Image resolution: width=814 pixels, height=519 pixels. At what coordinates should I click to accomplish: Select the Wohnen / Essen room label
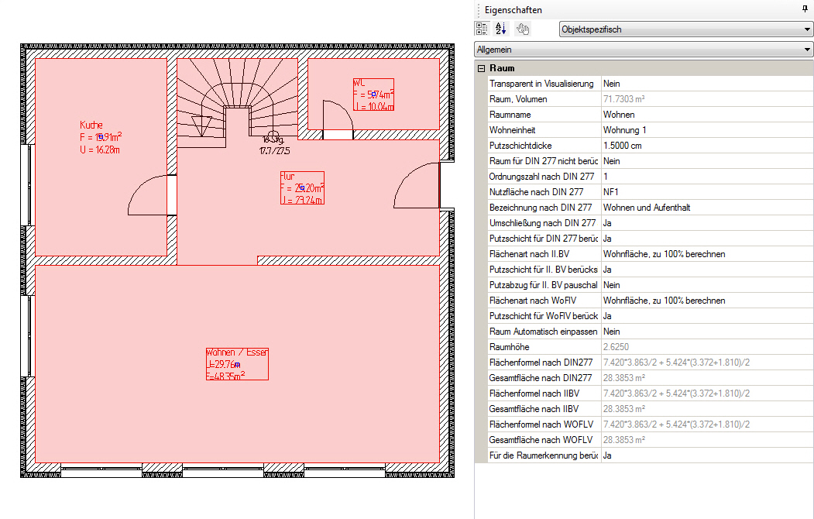[x=237, y=364]
